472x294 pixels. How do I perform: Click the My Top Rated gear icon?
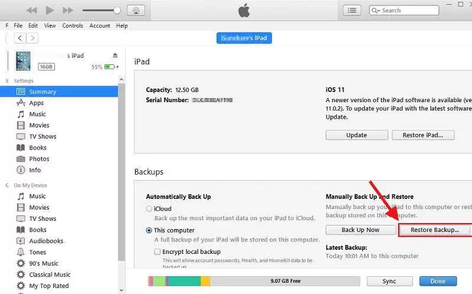(21, 286)
